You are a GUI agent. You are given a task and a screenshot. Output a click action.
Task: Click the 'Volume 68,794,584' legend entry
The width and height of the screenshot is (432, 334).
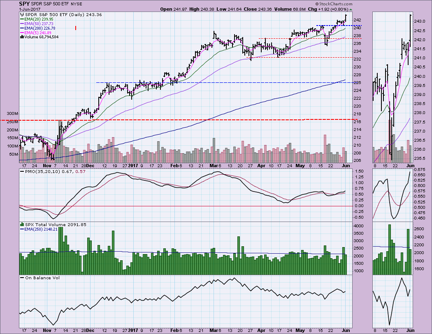[x=41, y=37]
